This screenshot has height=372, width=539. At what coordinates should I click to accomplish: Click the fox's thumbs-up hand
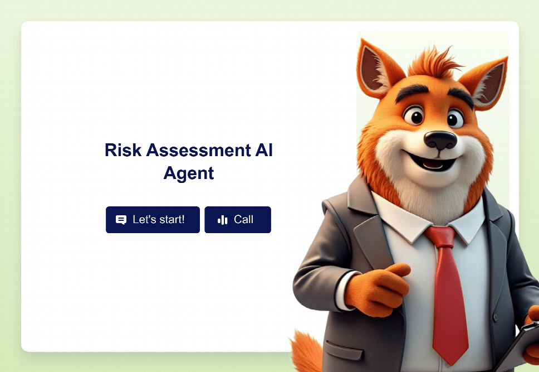[377, 289]
